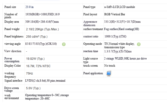The image size is (167, 103).
Task: Click the 19.82W power consumption value
Action: point(35,59)
